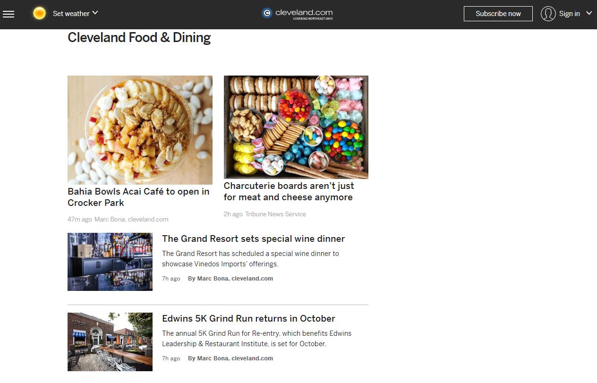Image resolution: width=597 pixels, height=383 pixels.
Task: Click the Tribune News Service byline
Action: (275, 214)
